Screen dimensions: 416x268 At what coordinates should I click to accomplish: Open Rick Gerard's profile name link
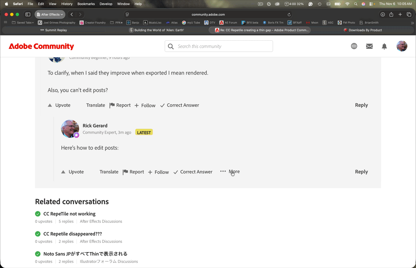95,126
